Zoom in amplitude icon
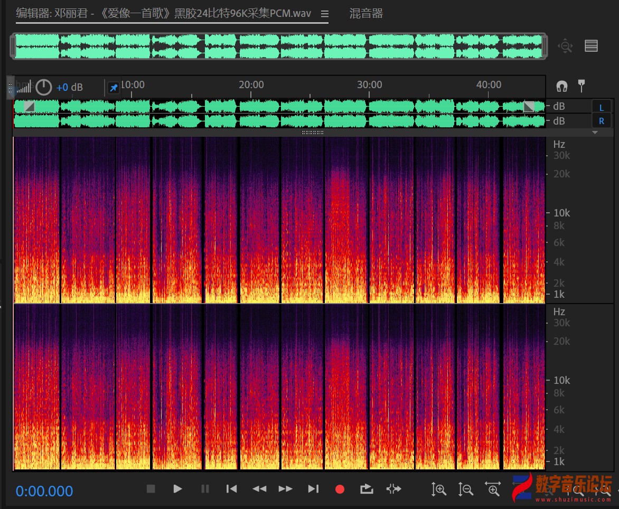 click(439, 489)
